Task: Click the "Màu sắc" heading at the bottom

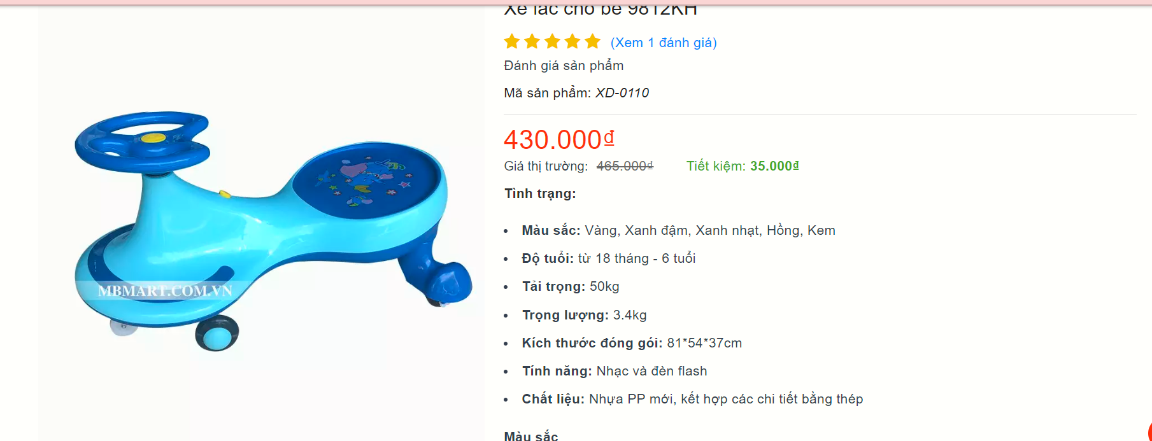Action: [x=531, y=436]
